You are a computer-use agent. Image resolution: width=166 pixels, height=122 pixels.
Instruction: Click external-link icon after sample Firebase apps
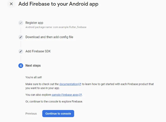(80, 95)
